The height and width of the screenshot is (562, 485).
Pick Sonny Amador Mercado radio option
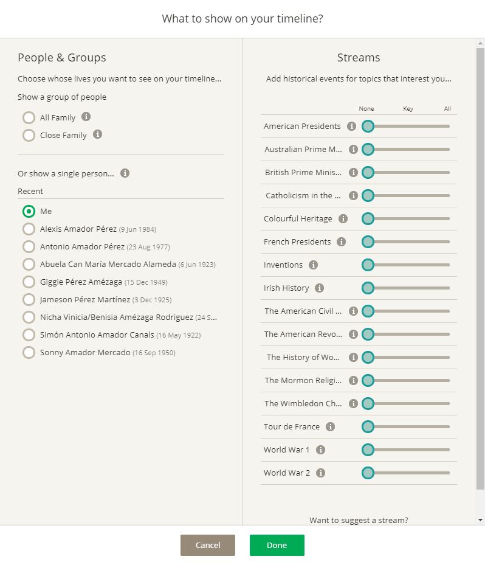(x=29, y=352)
